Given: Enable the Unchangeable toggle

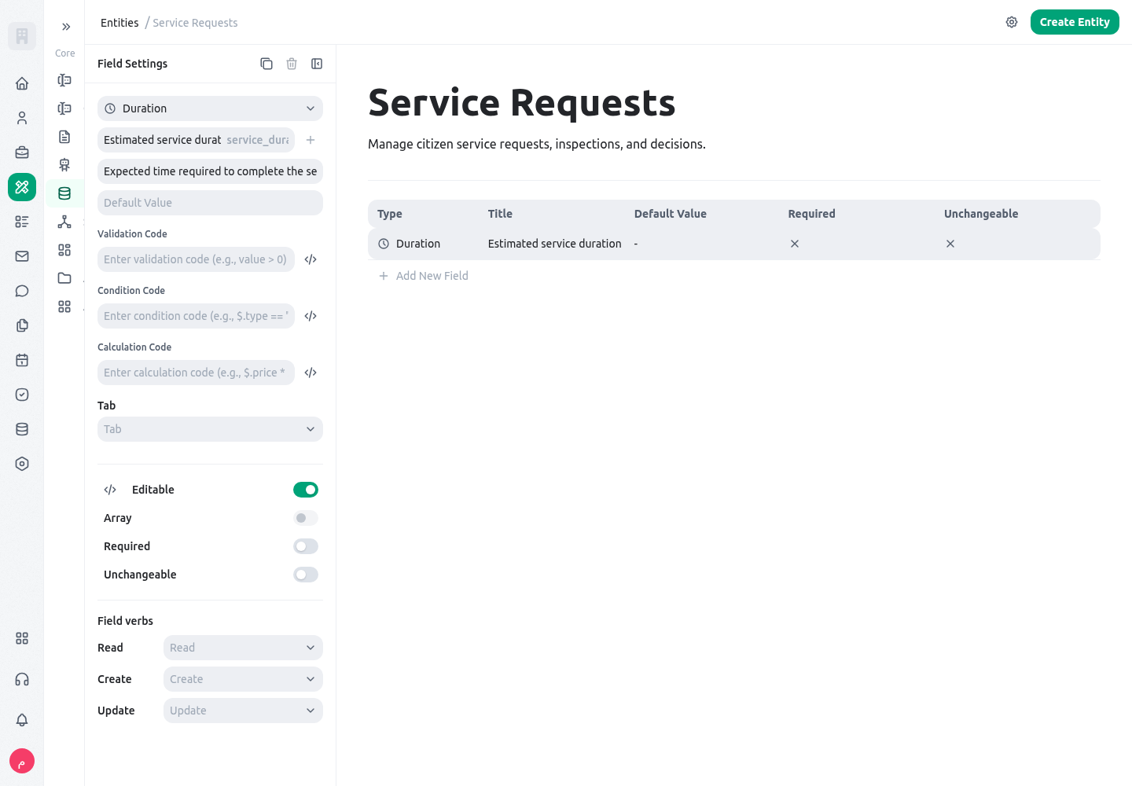Looking at the screenshot, I should coord(306,575).
